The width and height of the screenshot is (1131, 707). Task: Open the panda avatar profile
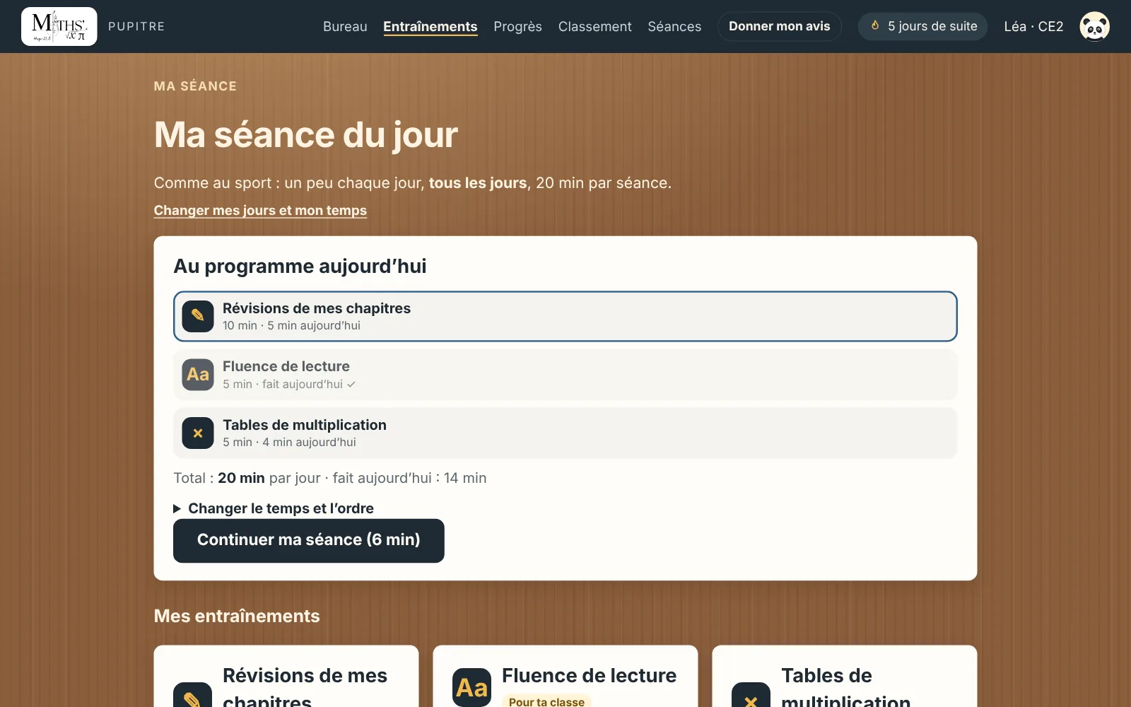pos(1094,27)
